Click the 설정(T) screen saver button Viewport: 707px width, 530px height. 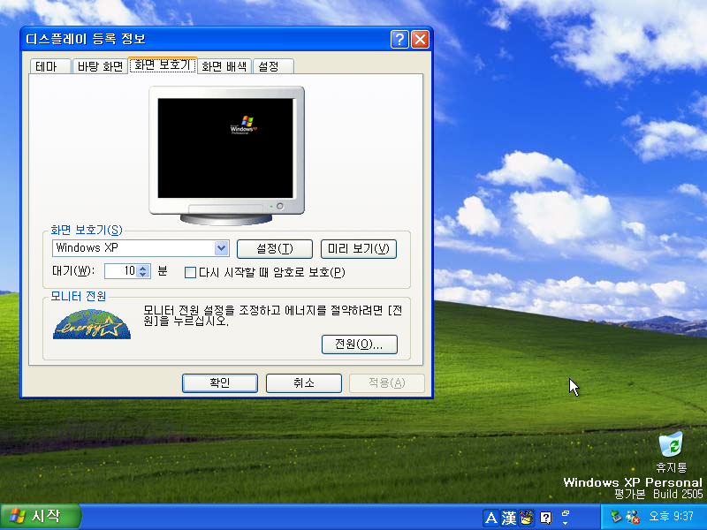[x=275, y=249]
